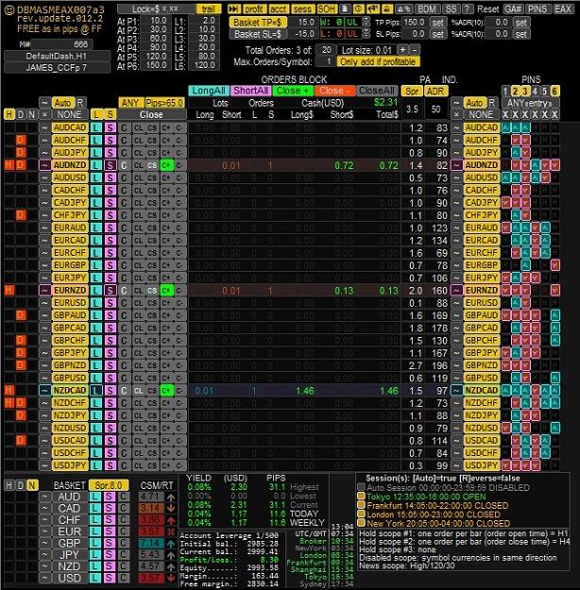580x590 pixels.
Task: Click the CSM up arrow for GBP
Action: [171, 544]
